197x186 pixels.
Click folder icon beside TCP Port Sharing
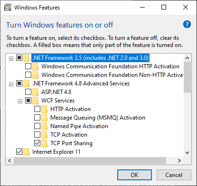[45, 143]
